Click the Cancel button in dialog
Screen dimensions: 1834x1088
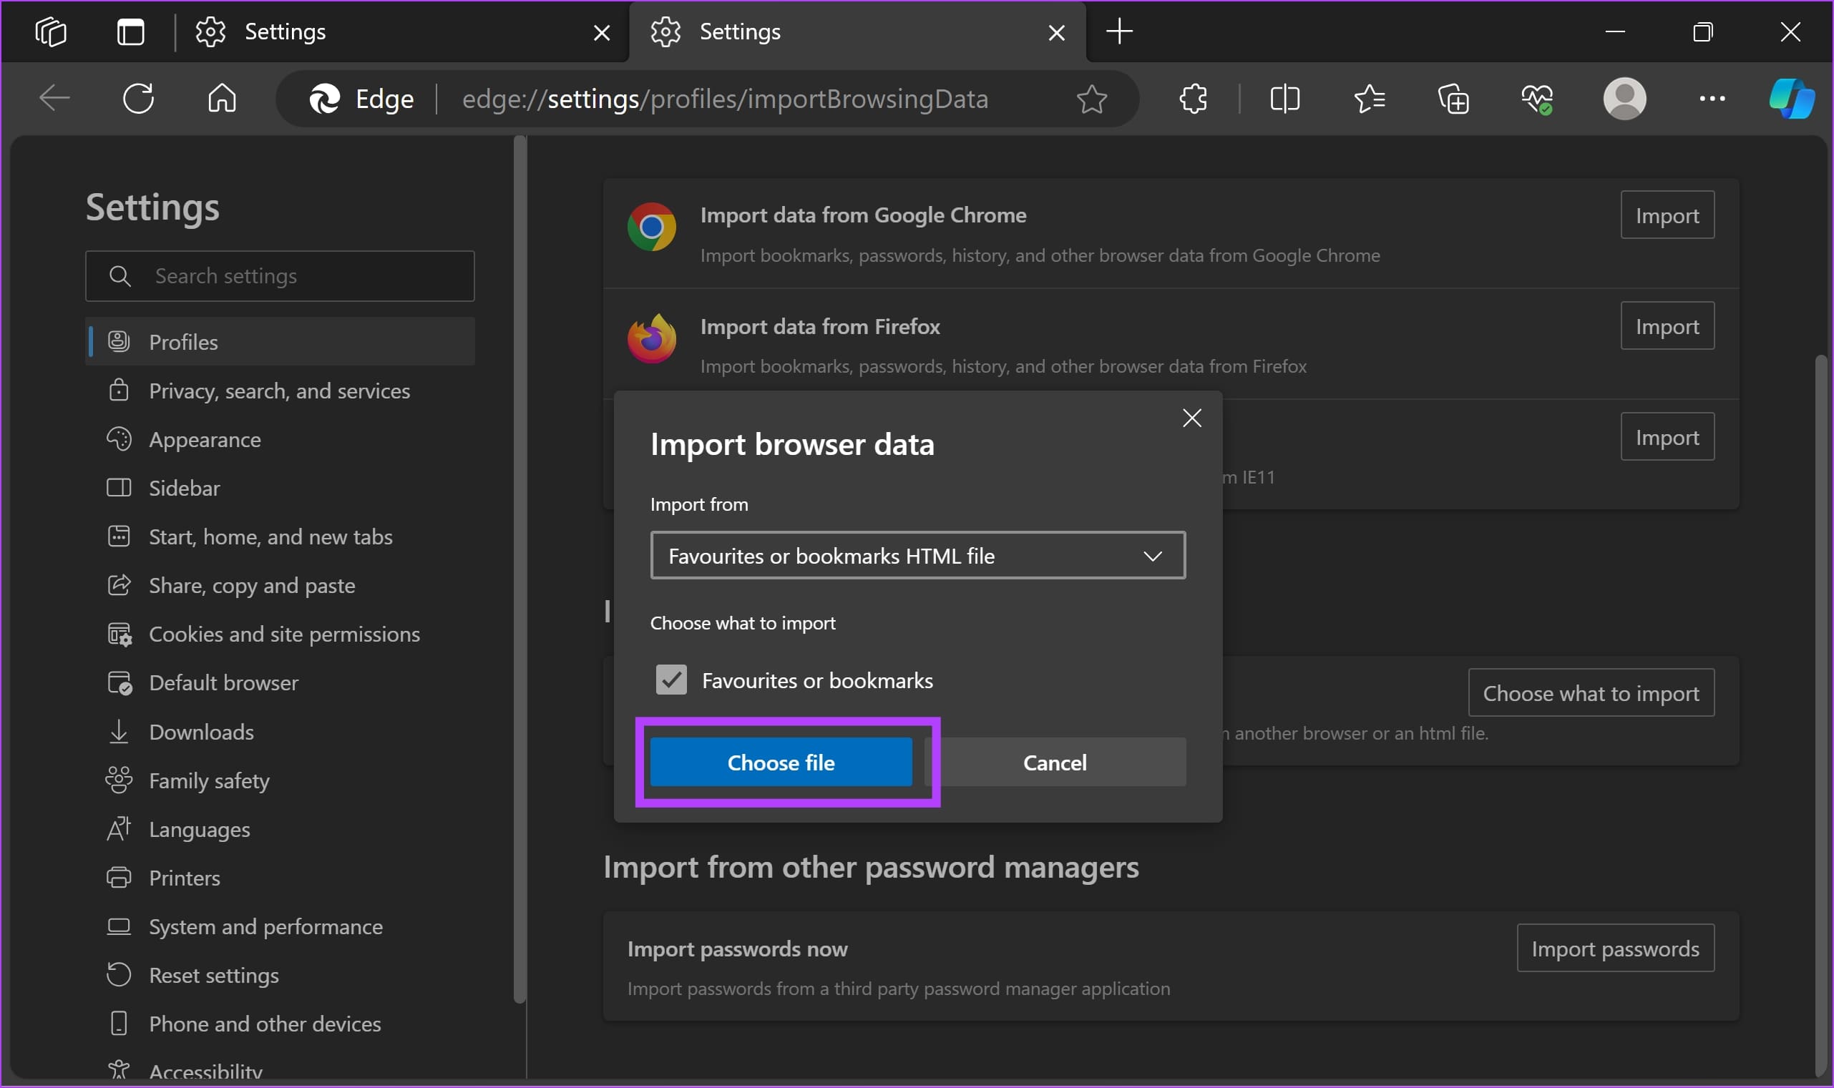[1054, 762]
